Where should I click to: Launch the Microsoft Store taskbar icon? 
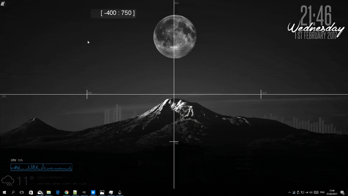(x=31, y=192)
